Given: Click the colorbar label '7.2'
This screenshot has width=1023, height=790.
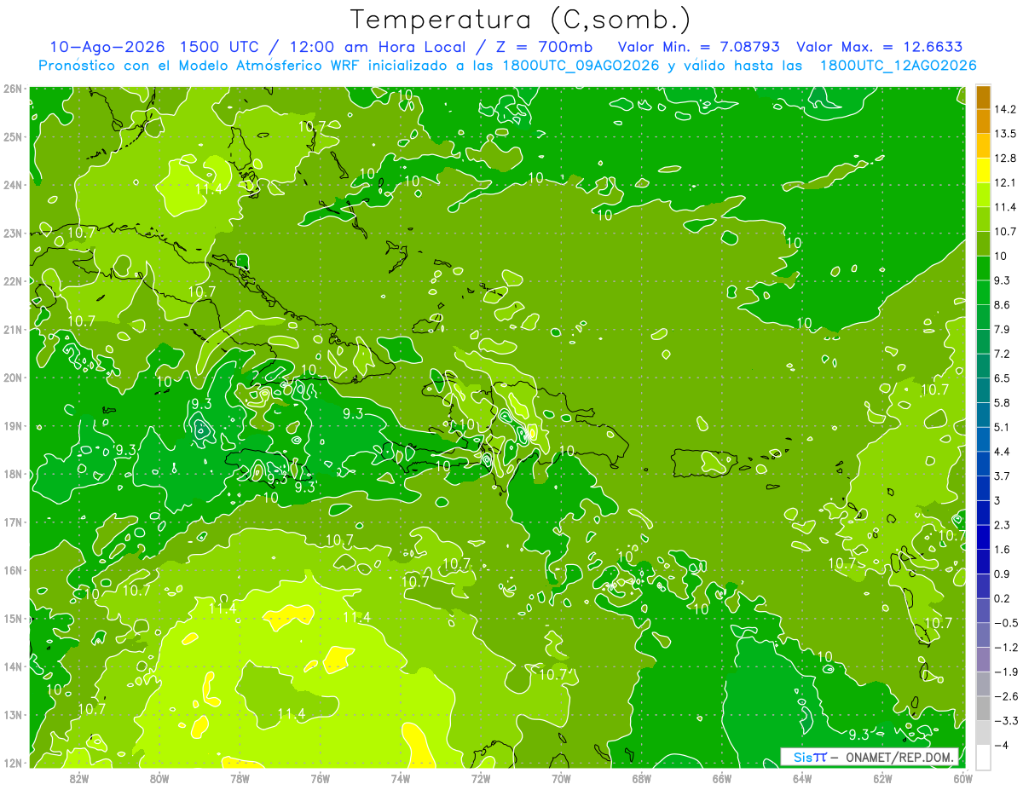Looking at the screenshot, I should 1003,353.
